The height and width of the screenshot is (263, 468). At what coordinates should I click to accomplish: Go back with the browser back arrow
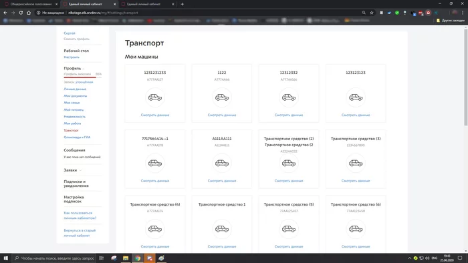[x=5, y=13]
